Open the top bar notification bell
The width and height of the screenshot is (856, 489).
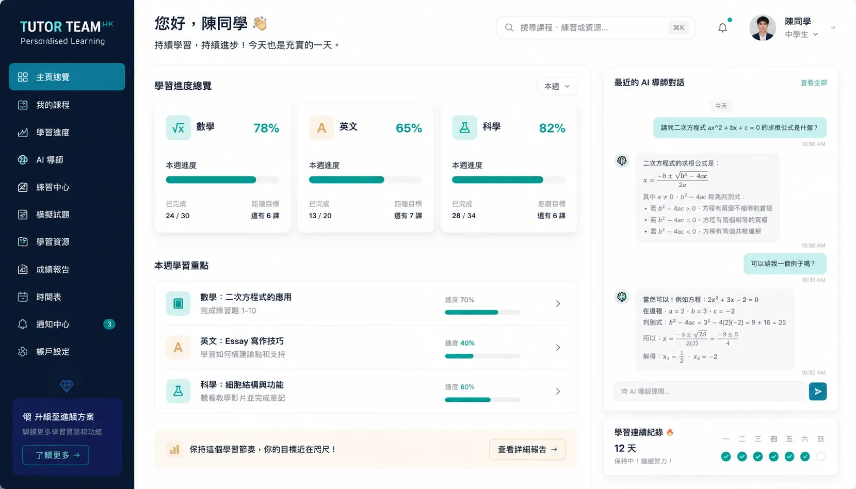click(x=722, y=27)
